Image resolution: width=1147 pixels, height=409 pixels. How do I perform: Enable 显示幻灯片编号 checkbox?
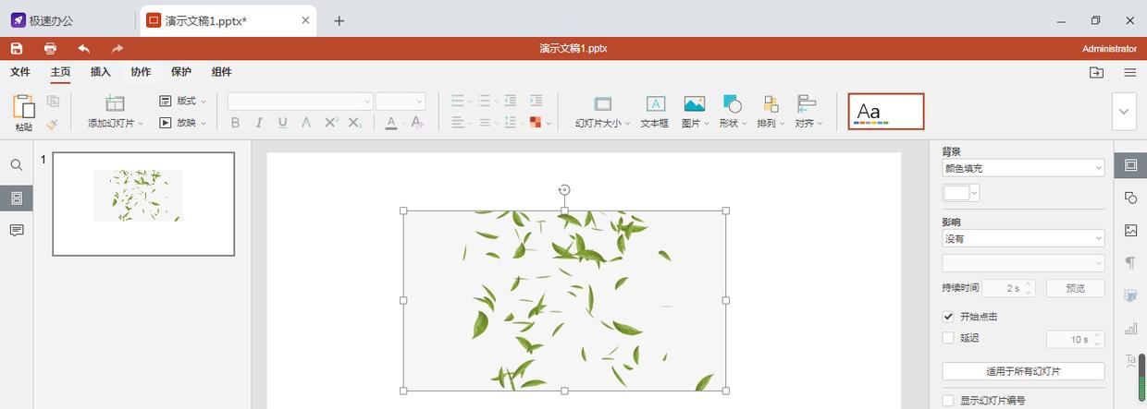point(948,401)
